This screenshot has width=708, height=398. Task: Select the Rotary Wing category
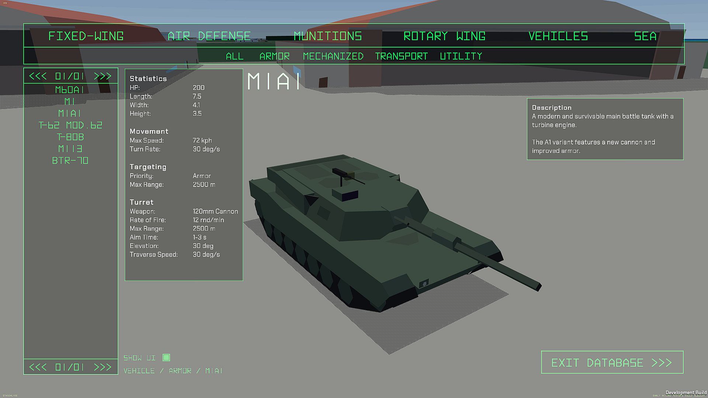pos(444,36)
